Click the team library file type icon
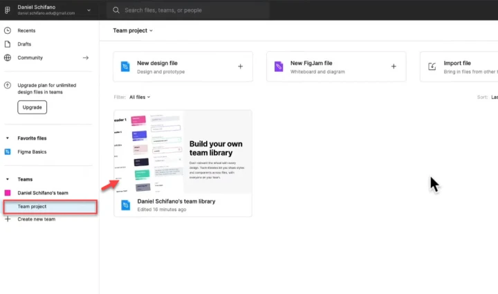 pos(126,205)
